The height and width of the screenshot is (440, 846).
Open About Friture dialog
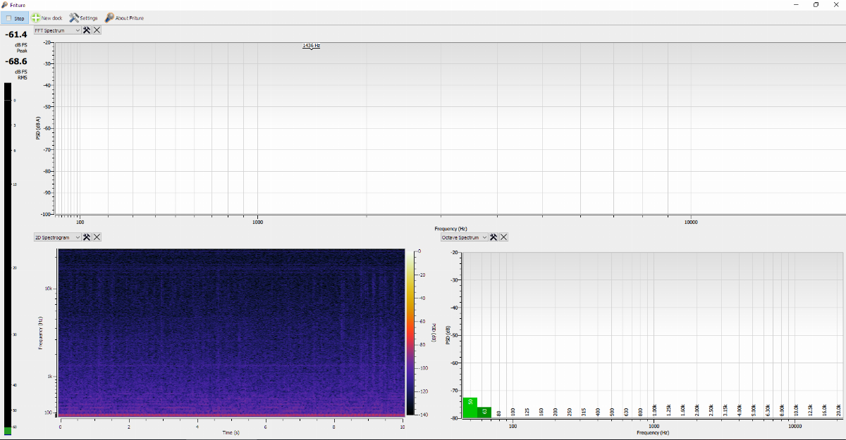point(124,18)
